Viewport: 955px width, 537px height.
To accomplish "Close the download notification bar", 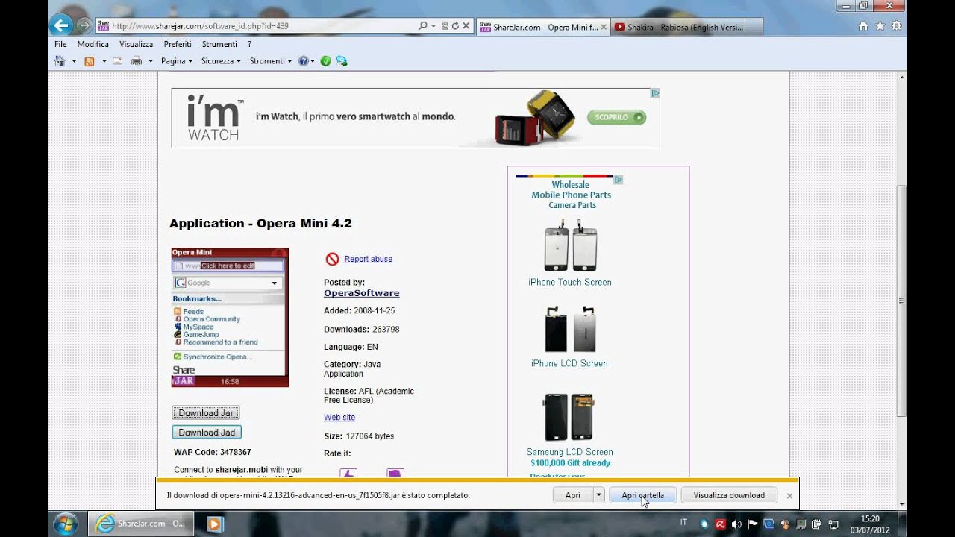I will coord(789,495).
